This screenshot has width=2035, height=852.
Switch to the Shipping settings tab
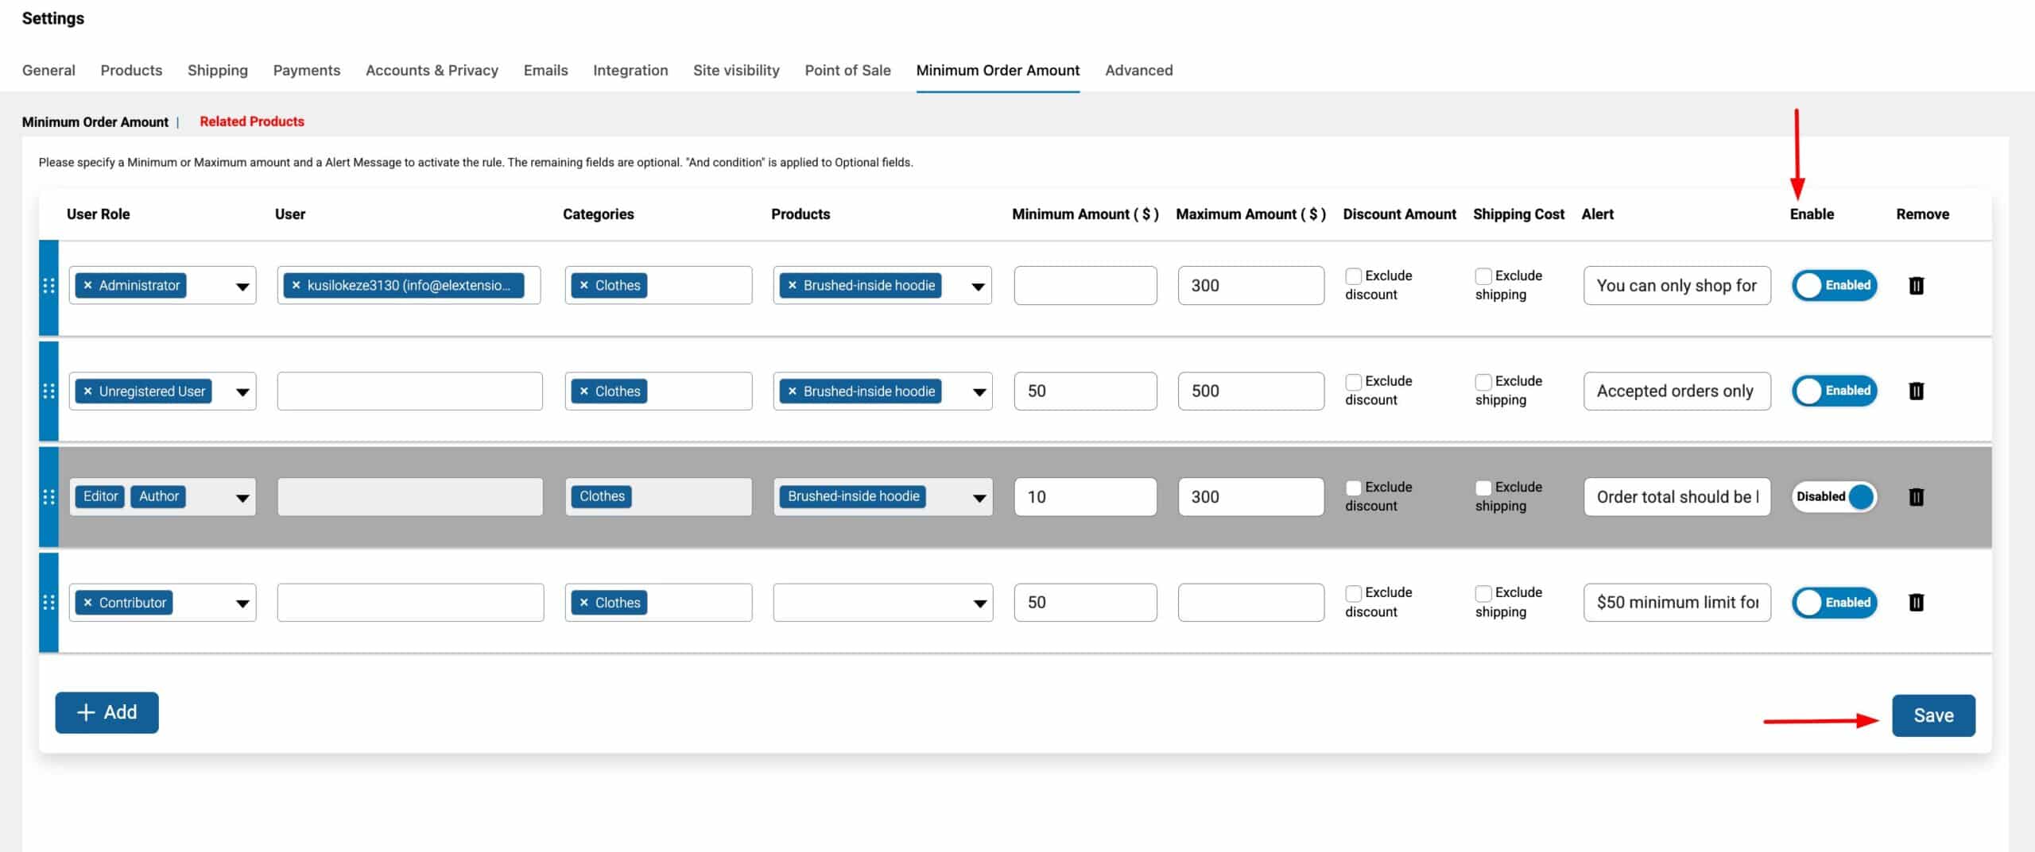(218, 70)
